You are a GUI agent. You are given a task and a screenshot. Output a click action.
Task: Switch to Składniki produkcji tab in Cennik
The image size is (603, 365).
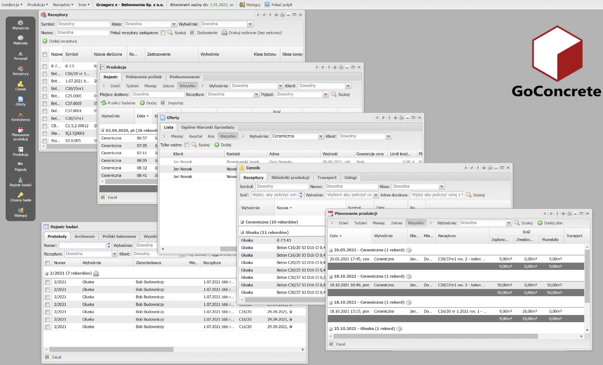(290, 178)
